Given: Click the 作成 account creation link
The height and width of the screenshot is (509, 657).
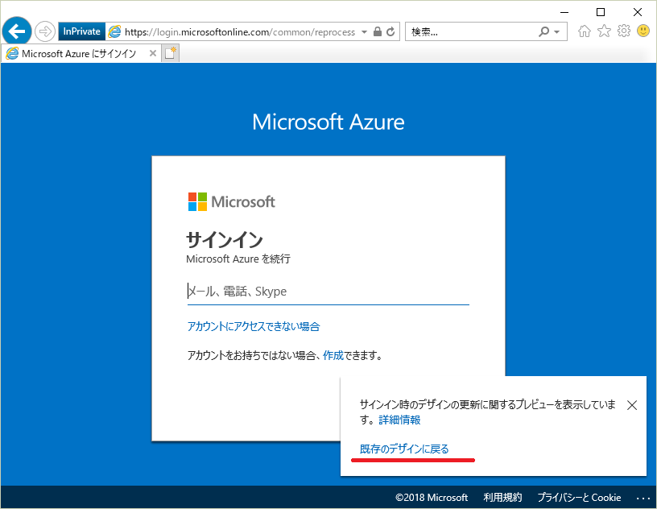Looking at the screenshot, I should [333, 355].
